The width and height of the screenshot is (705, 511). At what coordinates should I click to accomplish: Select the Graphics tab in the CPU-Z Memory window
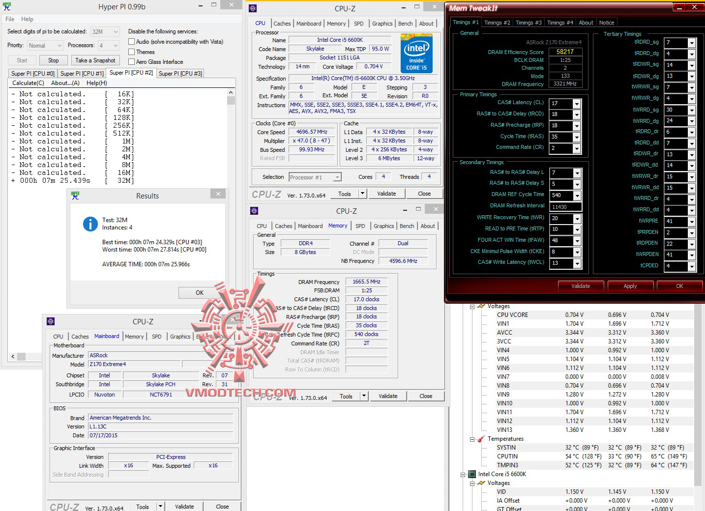(x=384, y=226)
